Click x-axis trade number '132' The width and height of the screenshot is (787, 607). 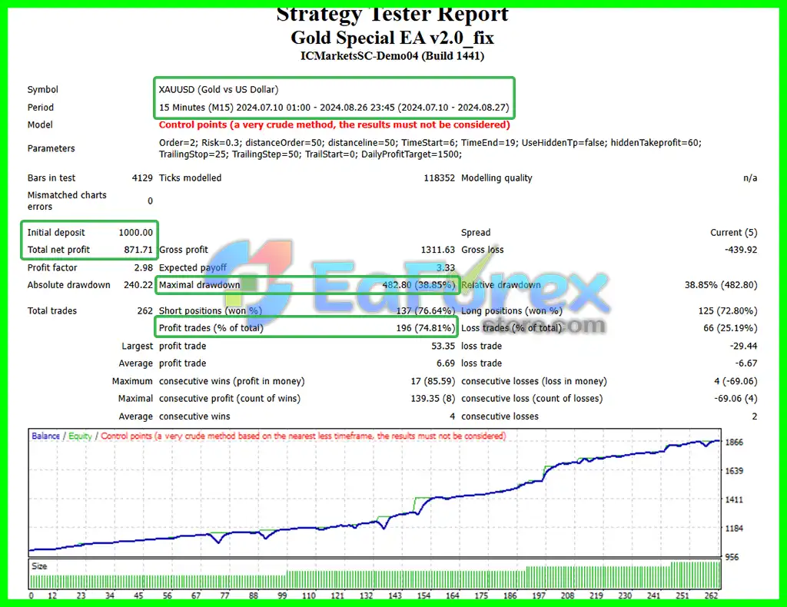366,595
